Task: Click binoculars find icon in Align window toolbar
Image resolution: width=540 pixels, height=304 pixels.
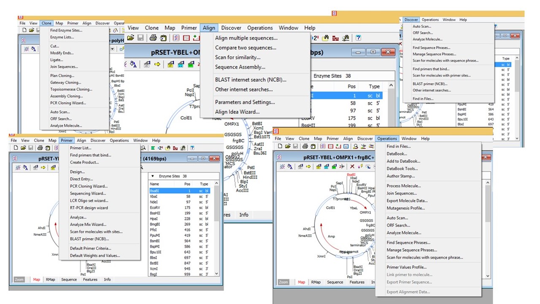Action: coord(325,38)
